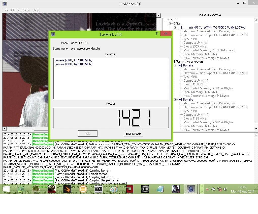Select the 'Clock: 3505 MHz' row
The width and height of the screenshot is (258, 214).
click(x=195, y=46)
